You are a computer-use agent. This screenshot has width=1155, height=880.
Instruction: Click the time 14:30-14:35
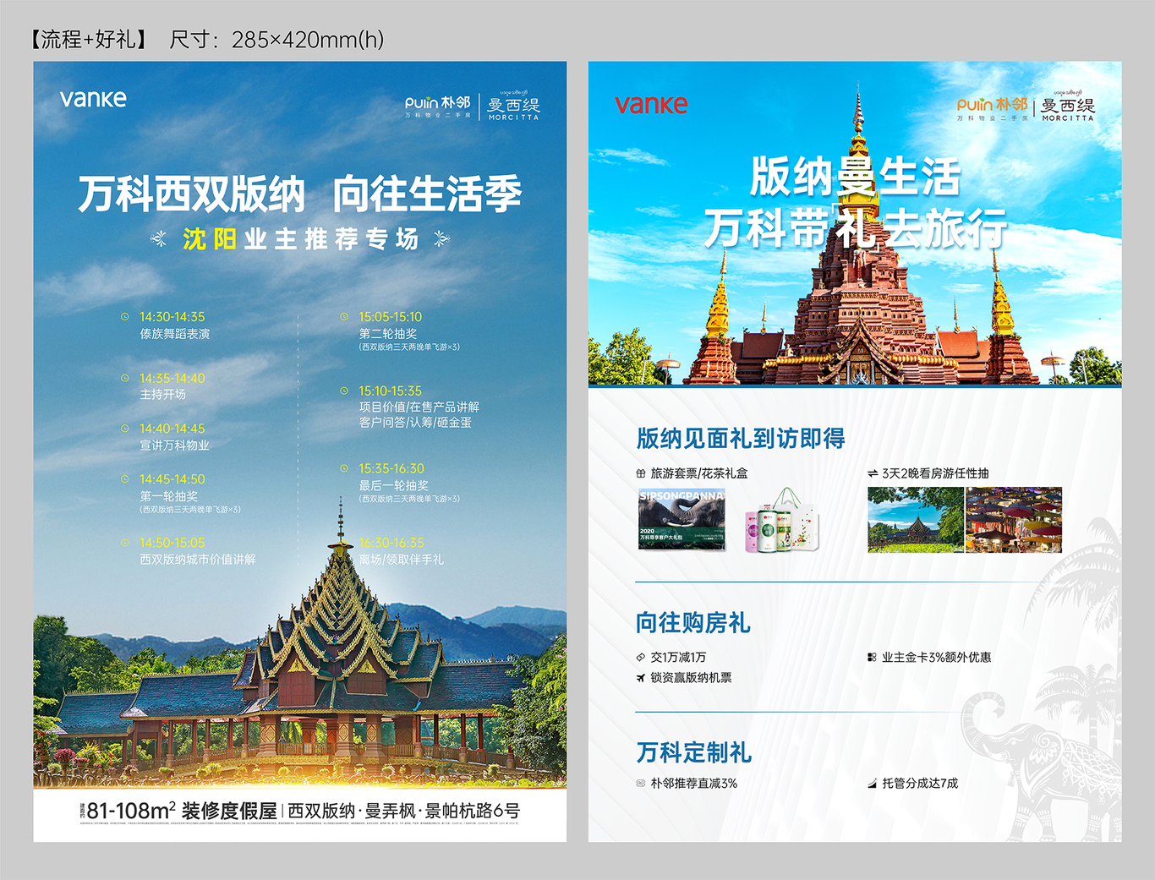point(172,317)
